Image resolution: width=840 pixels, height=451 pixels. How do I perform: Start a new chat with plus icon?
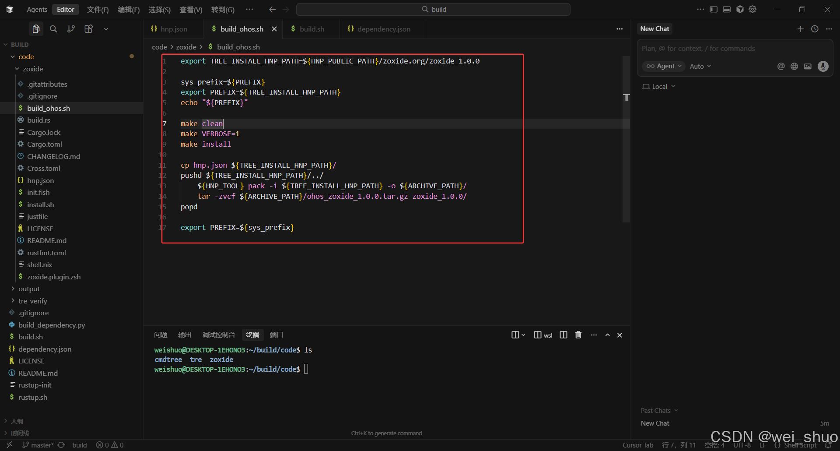tap(801, 29)
